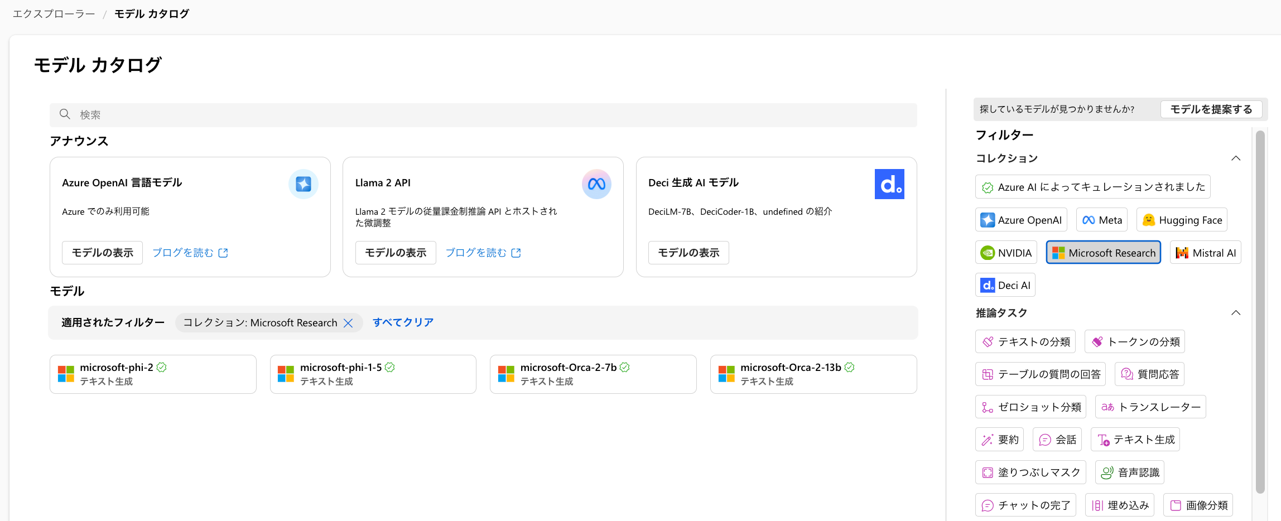This screenshot has height=521, width=1281.
Task: Click the Microsoft logo on microsoft-phi-2 card
Action: coord(66,374)
